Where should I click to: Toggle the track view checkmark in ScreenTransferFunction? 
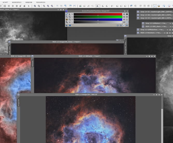point(124,26)
